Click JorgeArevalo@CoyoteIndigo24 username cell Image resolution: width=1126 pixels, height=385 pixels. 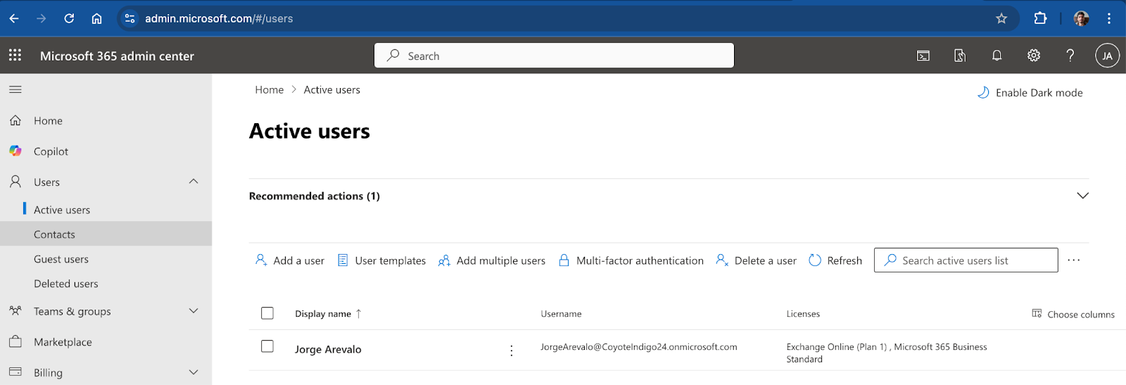point(638,347)
